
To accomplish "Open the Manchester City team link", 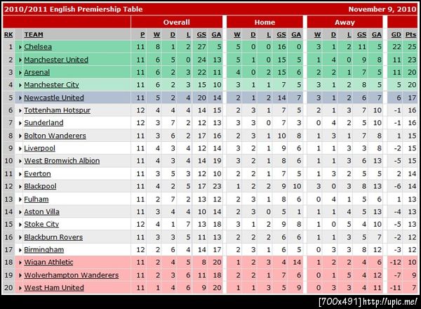I will 54,85.
